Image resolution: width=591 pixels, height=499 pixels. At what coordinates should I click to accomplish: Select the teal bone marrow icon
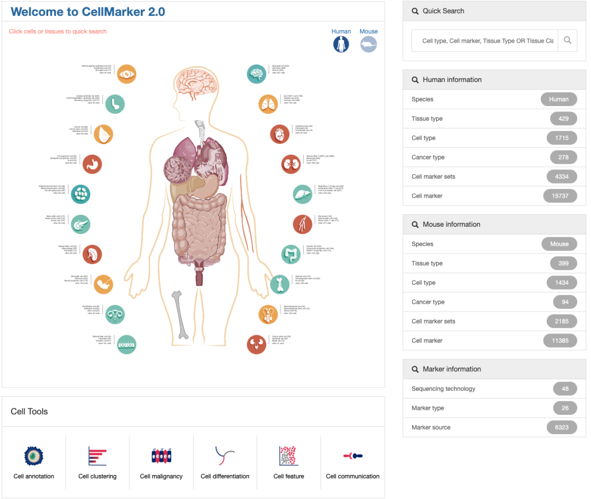280,285
